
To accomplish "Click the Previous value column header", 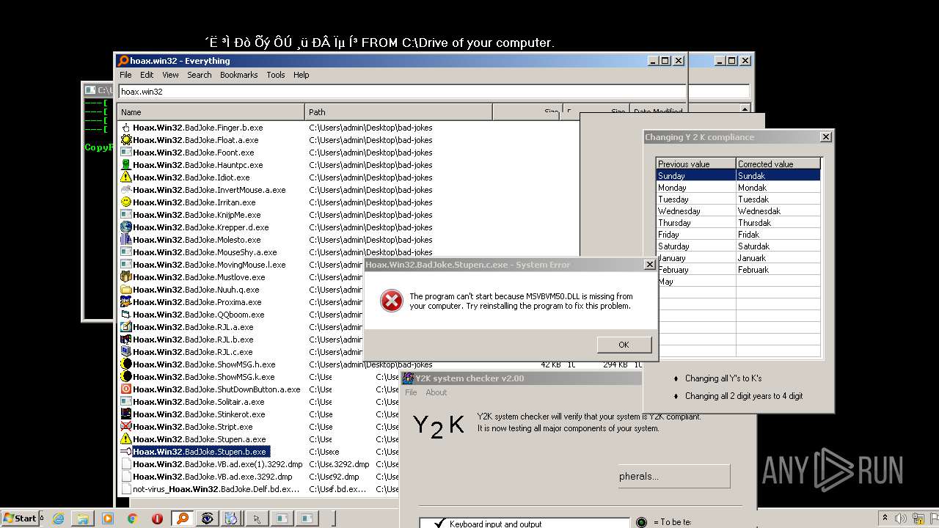I will click(x=695, y=164).
